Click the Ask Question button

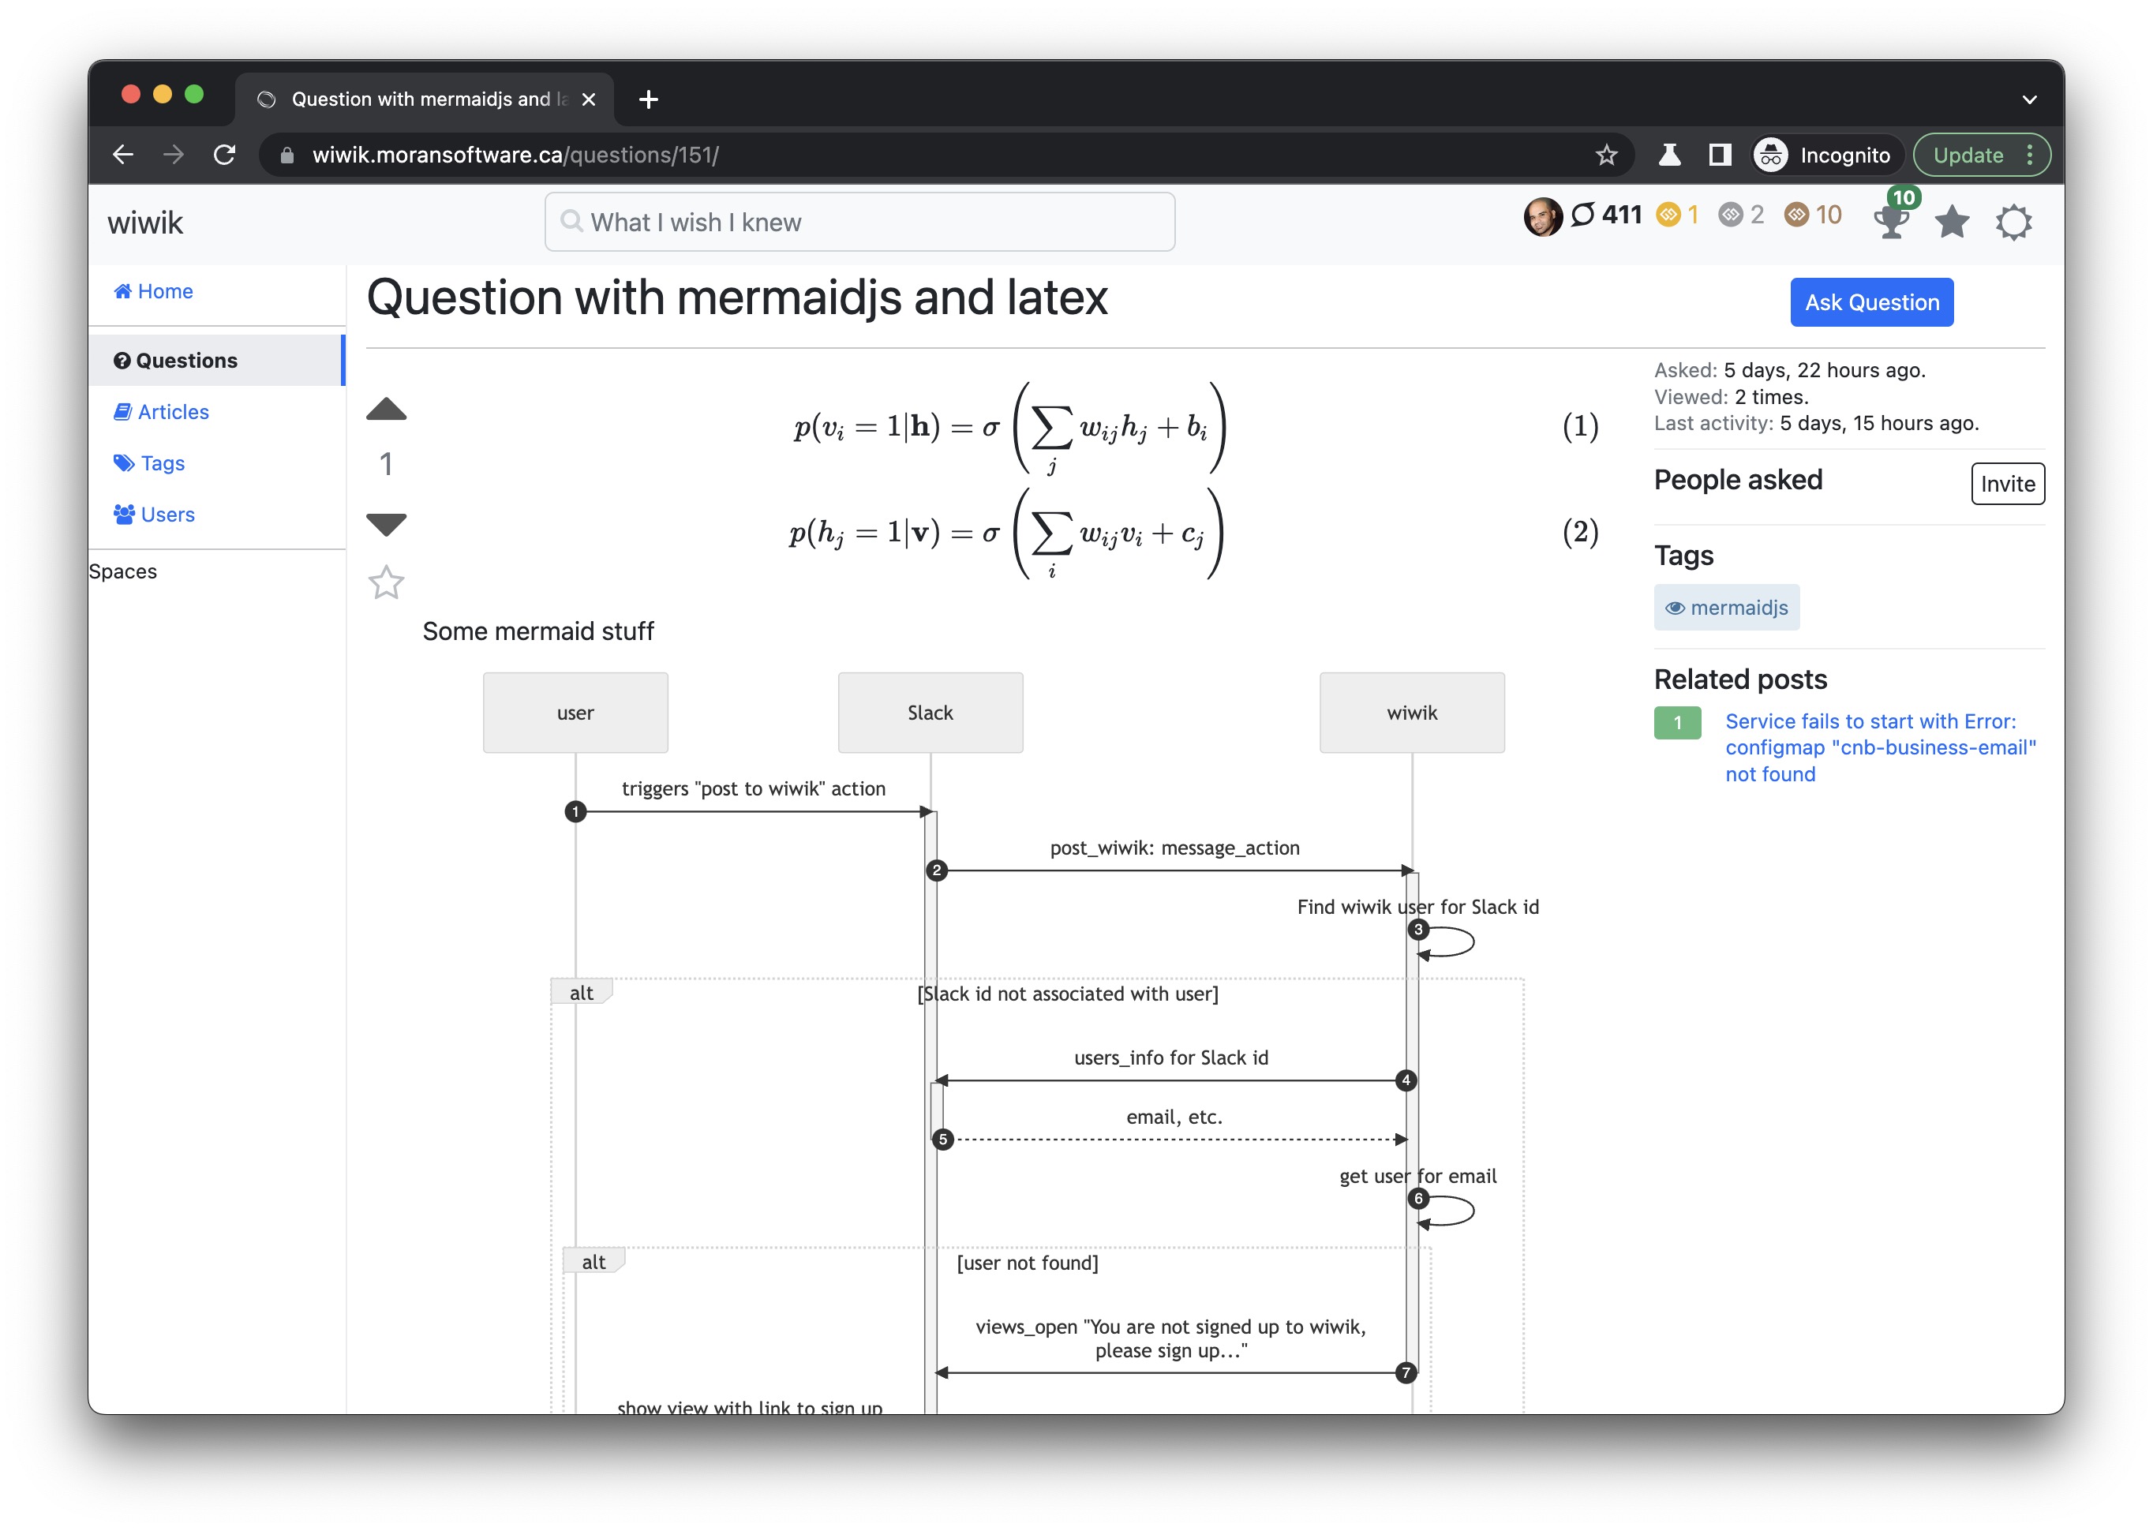pyautogui.click(x=1871, y=302)
